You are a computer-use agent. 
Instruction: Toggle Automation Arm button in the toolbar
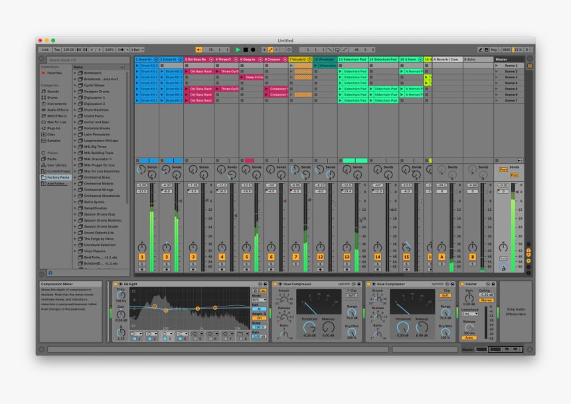click(271, 50)
